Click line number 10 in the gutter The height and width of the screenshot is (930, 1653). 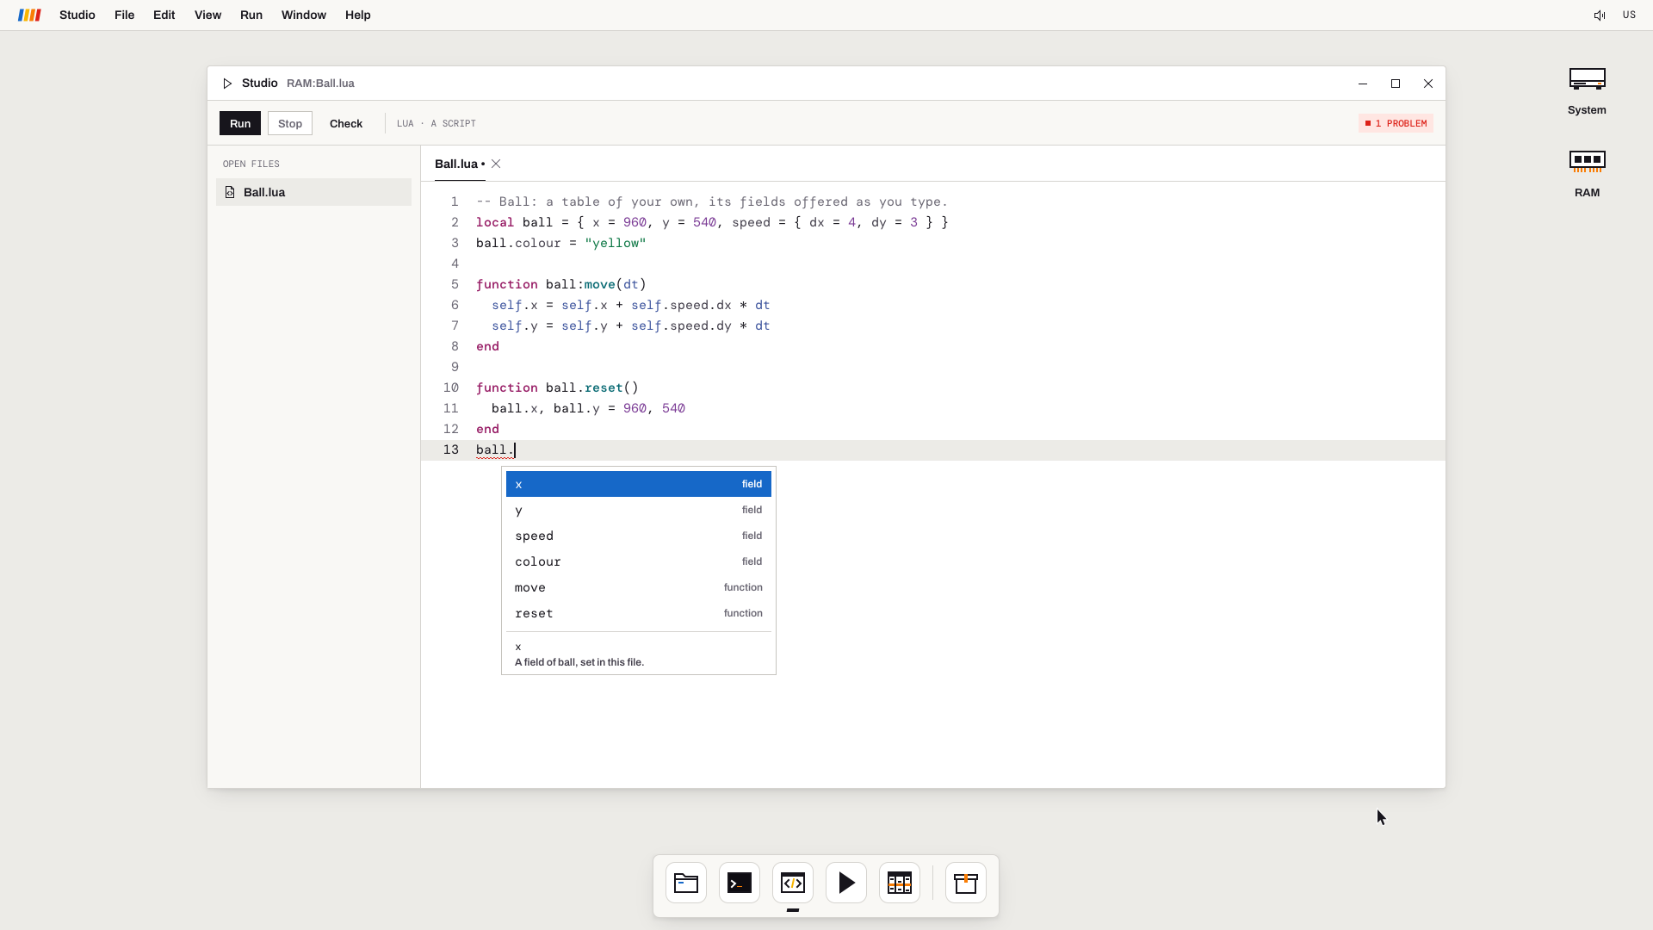pos(451,387)
